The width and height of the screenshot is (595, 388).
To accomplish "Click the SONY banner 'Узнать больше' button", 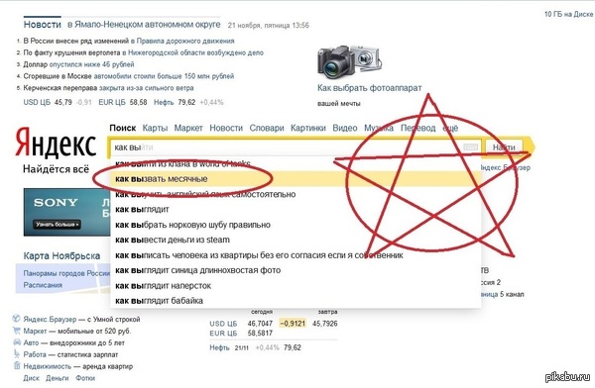I will 57,225.
